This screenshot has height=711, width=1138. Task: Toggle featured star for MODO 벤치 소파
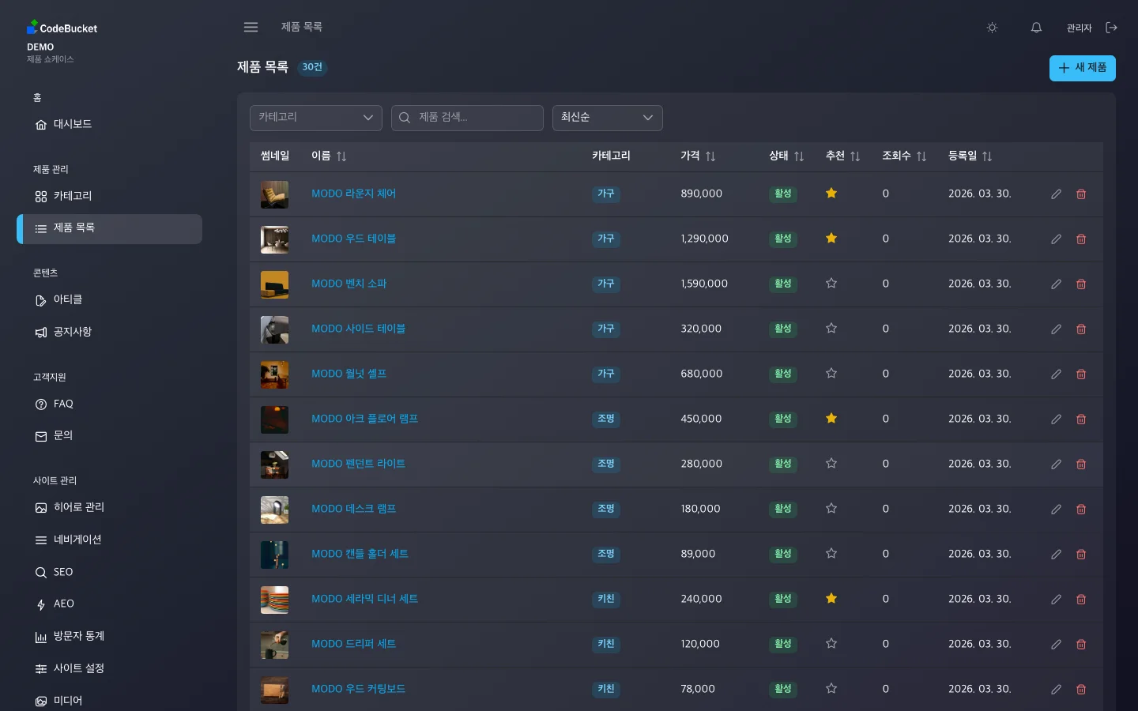(831, 284)
